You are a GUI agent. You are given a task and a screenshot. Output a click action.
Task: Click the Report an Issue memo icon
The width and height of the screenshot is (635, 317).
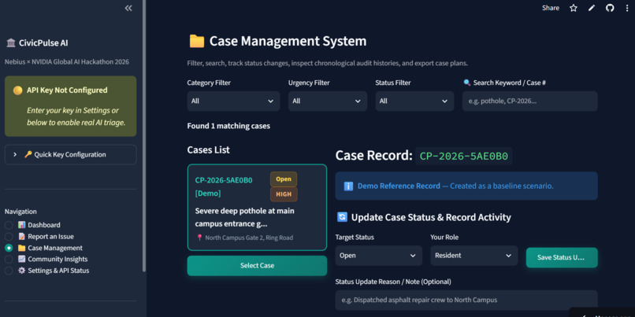click(21, 237)
